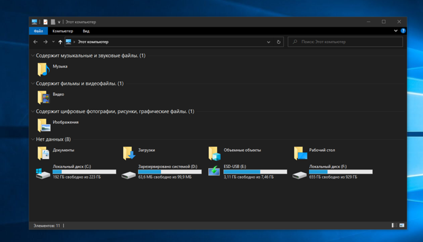This screenshot has height=242, width=423.
Task: Select the Видео label
Action: [58, 95]
